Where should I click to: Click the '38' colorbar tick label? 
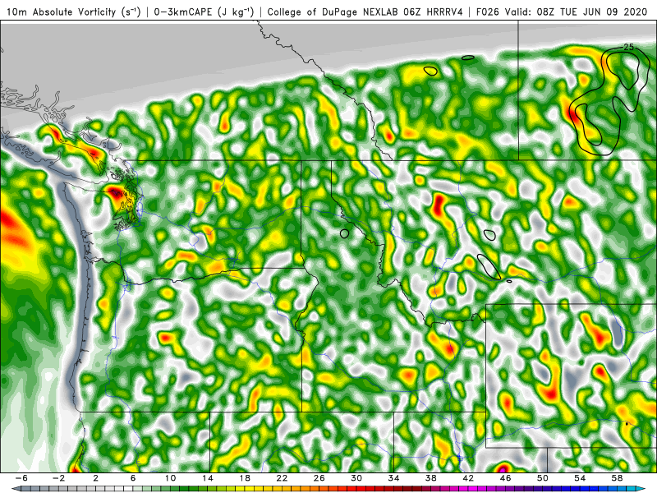click(431, 478)
